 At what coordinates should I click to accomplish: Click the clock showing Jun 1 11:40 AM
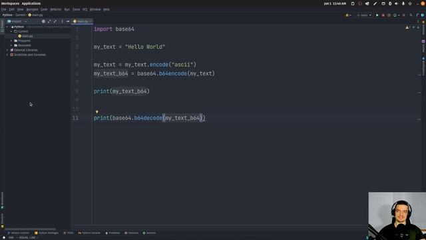pos(335,3)
